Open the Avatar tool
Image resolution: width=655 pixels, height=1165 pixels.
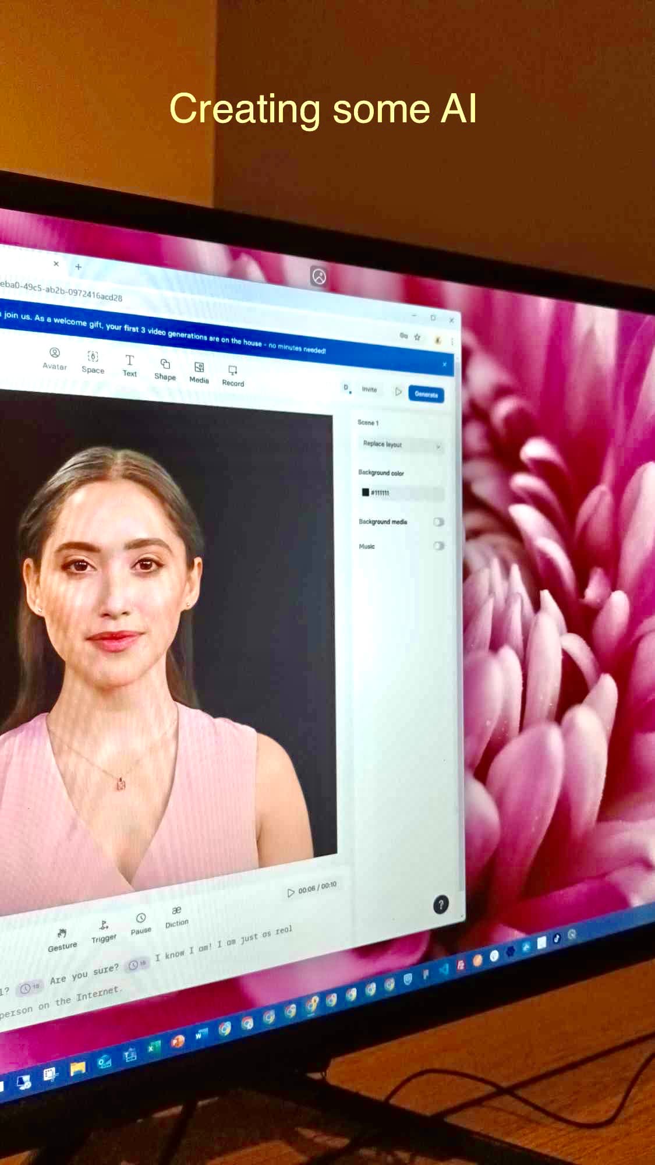(55, 358)
